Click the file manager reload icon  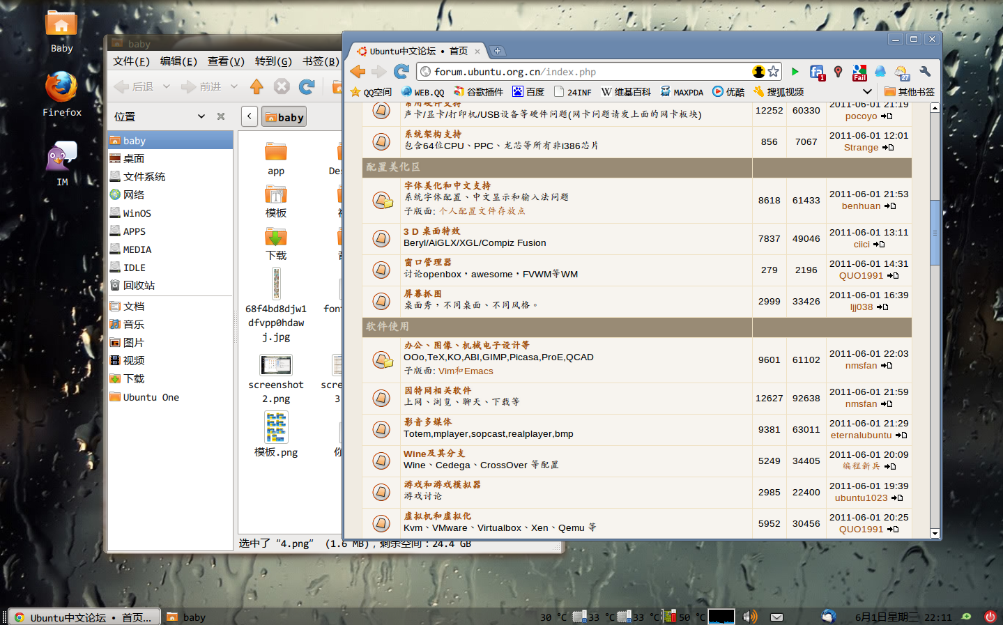307,86
